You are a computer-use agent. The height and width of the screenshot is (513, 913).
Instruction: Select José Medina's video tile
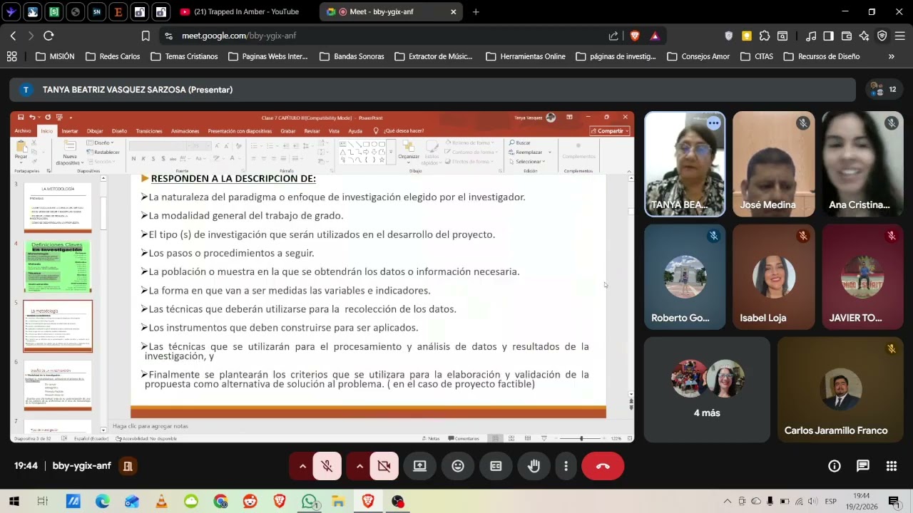pos(773,165)
